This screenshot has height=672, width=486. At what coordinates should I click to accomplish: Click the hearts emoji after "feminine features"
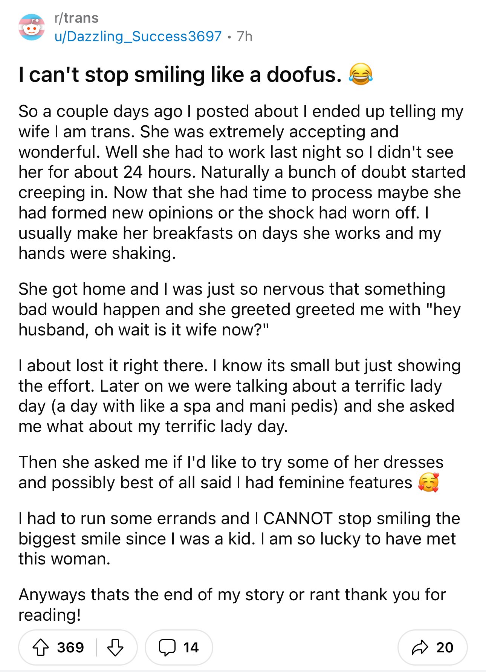click(x=428, y=483)
